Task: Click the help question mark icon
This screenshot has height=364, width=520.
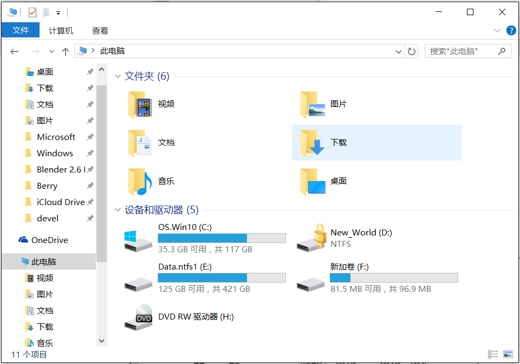Action: point(510,30)
